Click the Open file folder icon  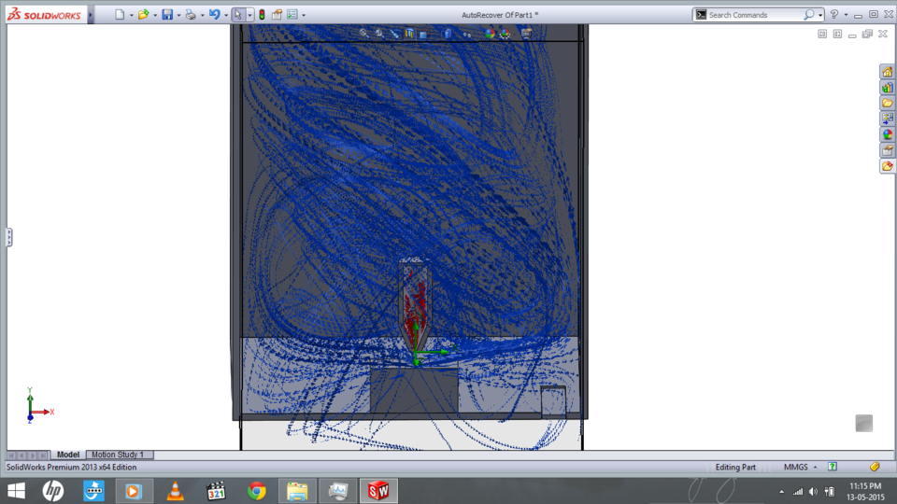pyautogui.click(x=143, y=15)
